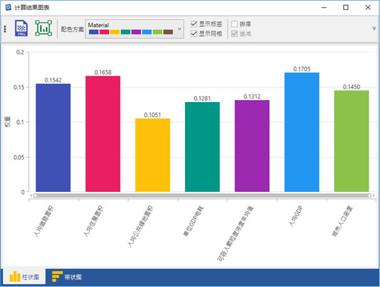The image size is (380, 287).
Task: Click the color scheme dropdown arrow
Action: [180, 29]
